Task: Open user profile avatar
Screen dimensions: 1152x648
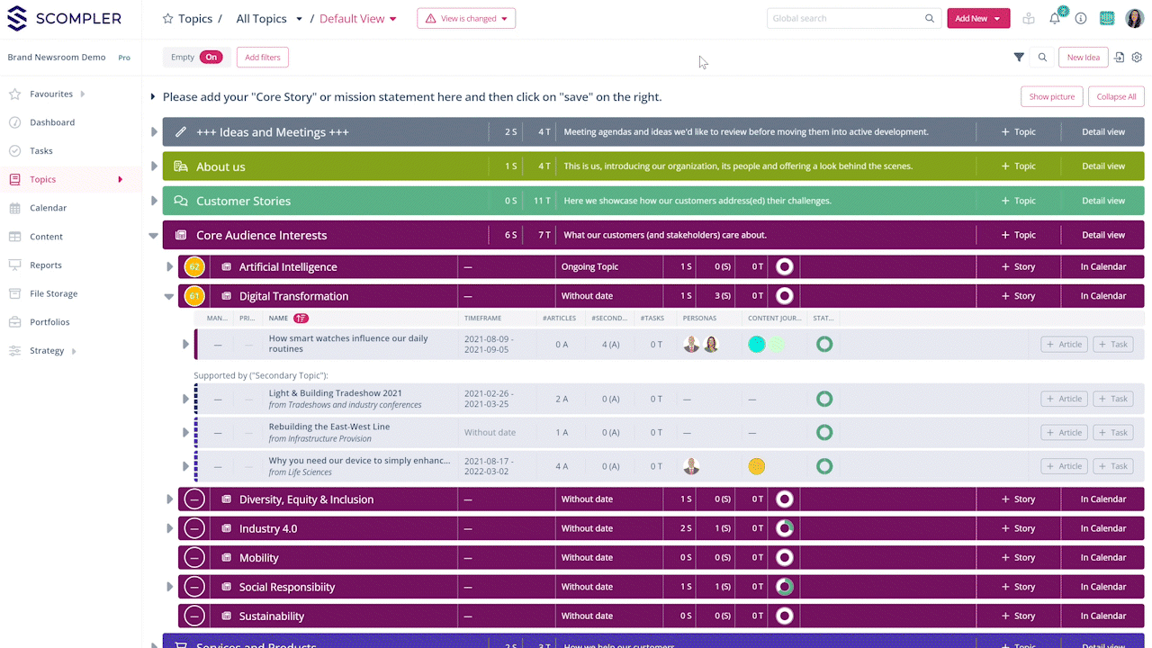Action: [1134, 19]
